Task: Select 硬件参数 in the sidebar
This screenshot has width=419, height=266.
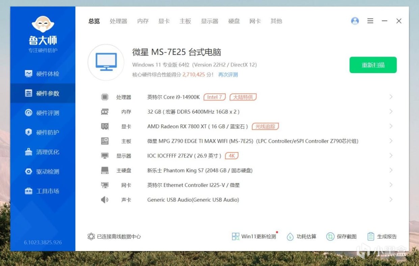Action: point(43,93)
